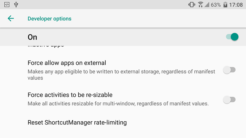Tap the developer code notification icon
The image size is (246, 138).
(7, 4)
